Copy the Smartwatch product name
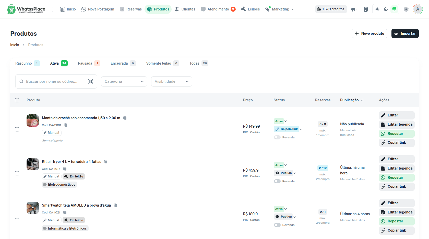This screenshot has height=239, width=429. 115,205
